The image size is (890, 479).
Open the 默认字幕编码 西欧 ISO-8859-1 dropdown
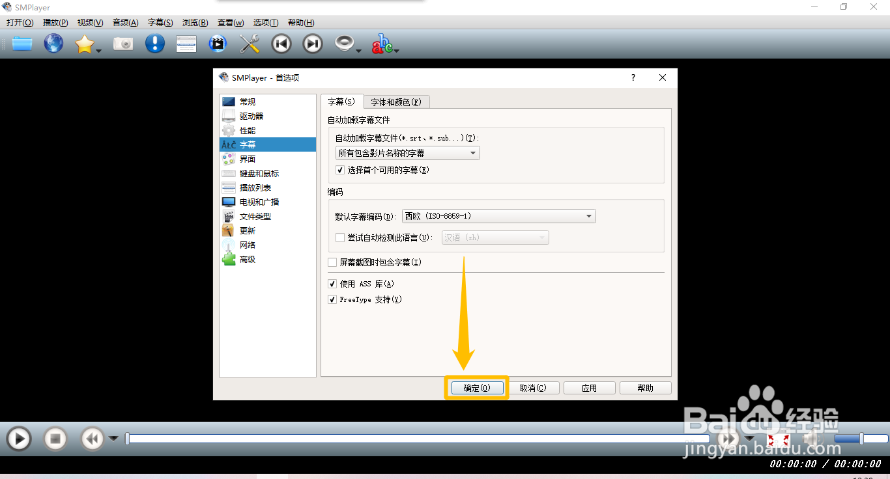[x=498, y=216]
